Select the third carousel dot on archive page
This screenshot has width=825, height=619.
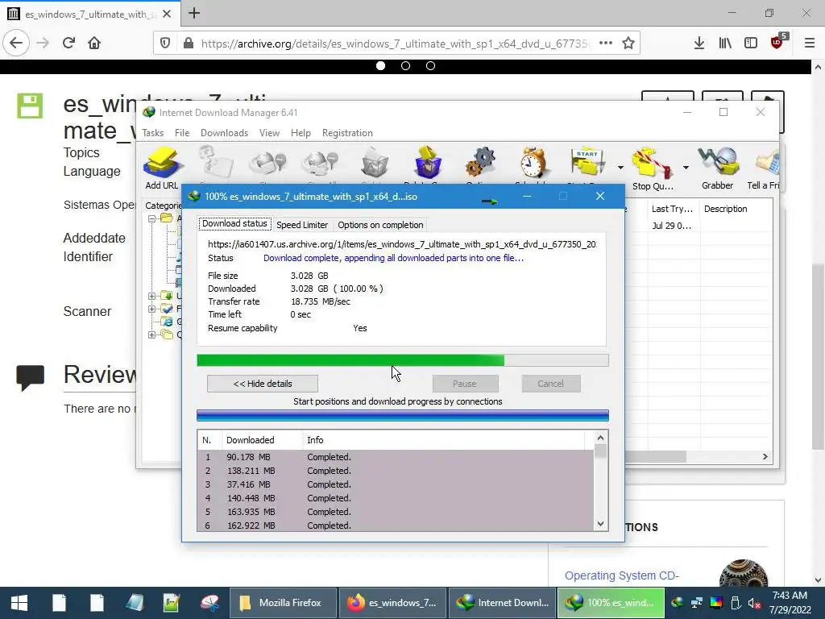click(430, 66)
